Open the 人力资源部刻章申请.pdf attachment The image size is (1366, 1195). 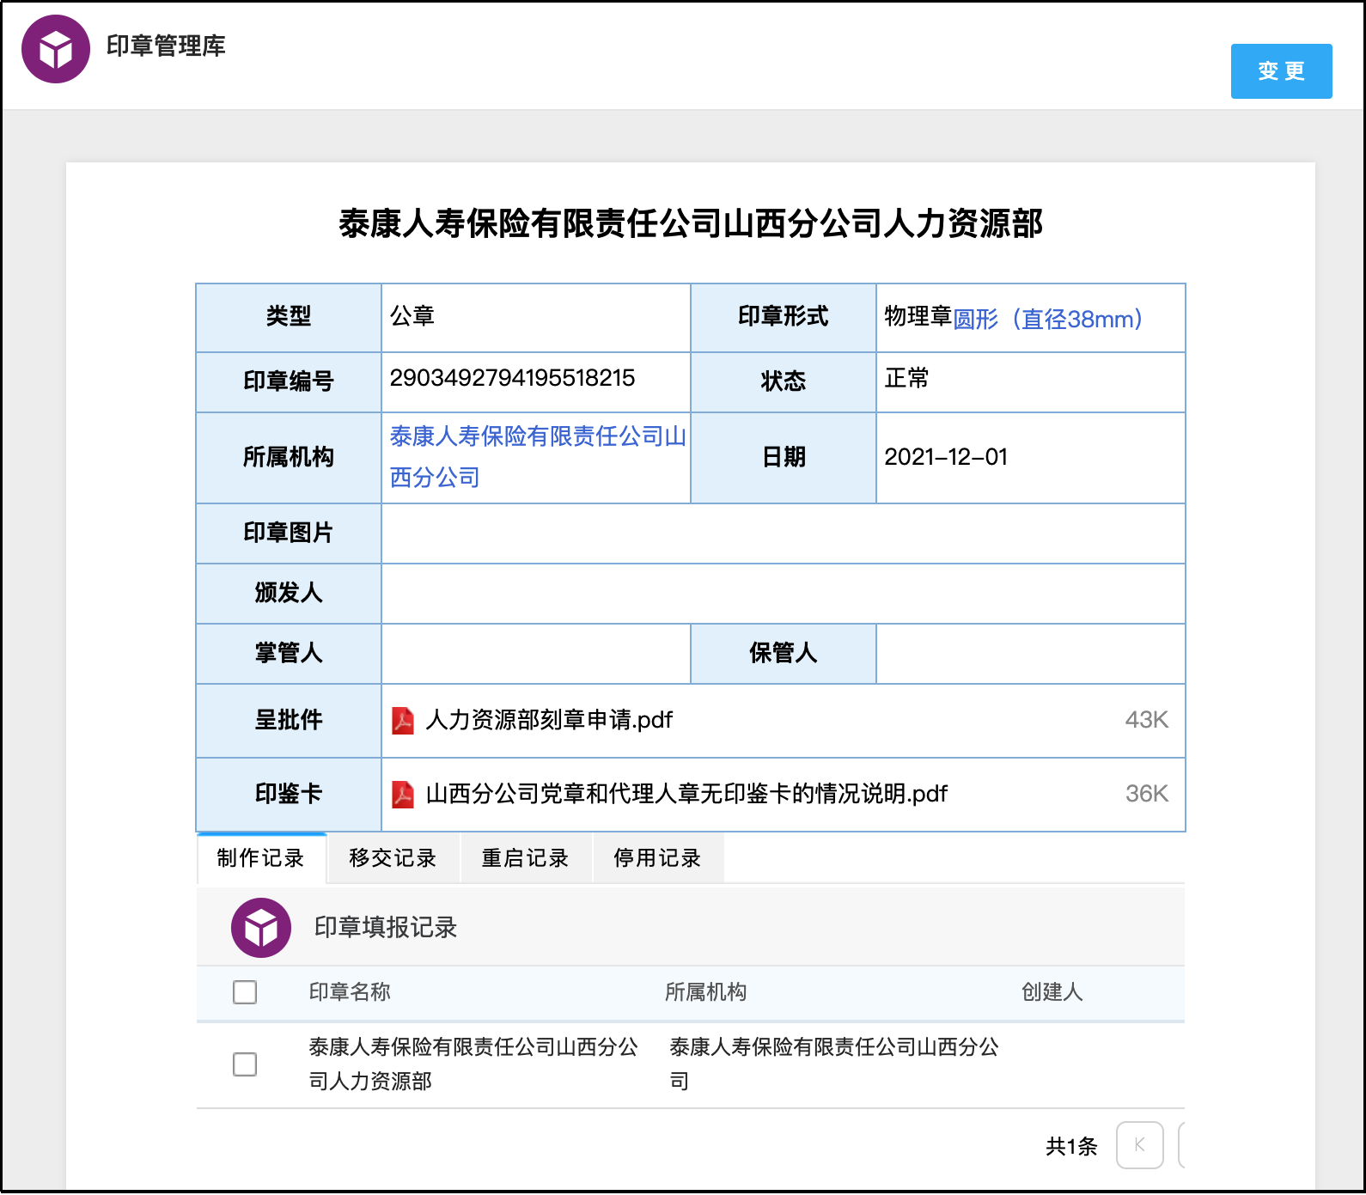[549, 720]
